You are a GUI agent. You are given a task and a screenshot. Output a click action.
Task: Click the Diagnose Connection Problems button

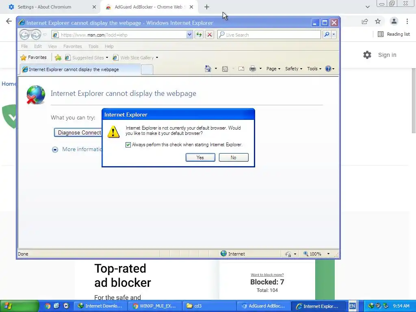[x=78, y=132]
